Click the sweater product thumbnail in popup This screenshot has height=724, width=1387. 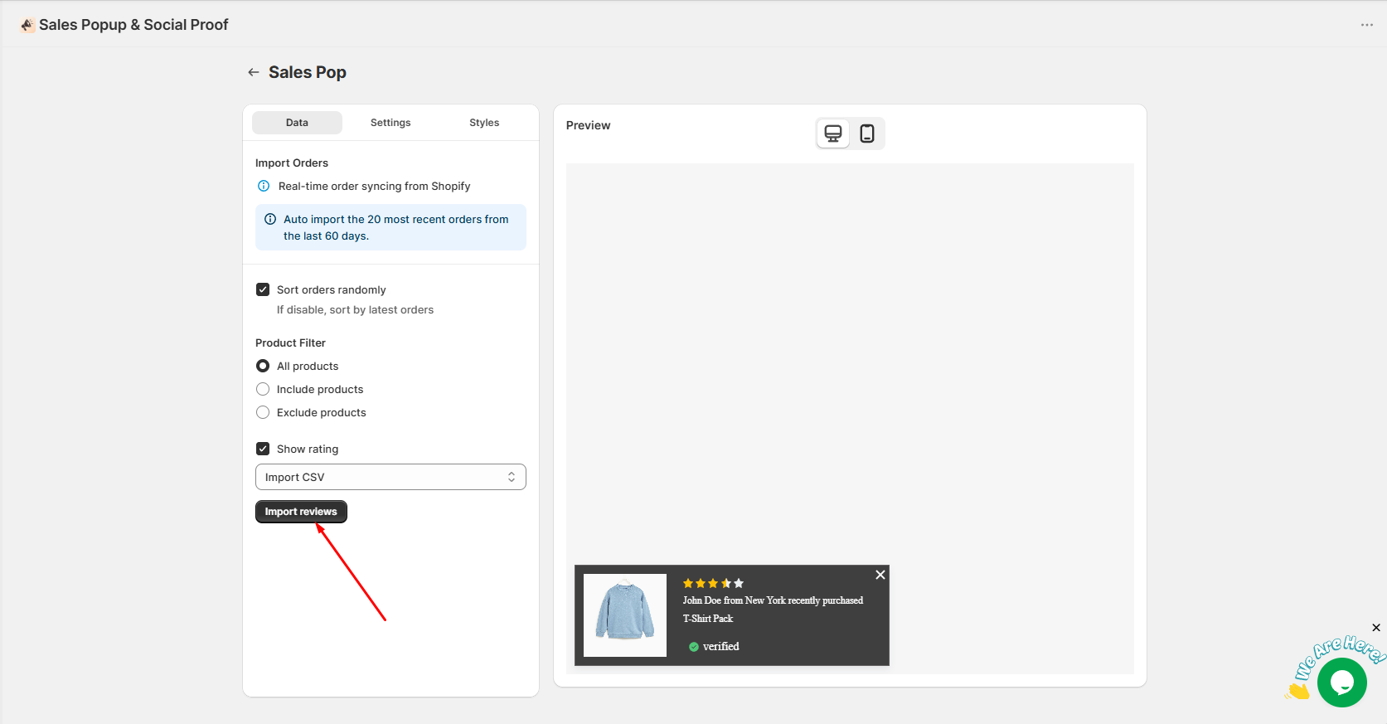coord(625,615)
